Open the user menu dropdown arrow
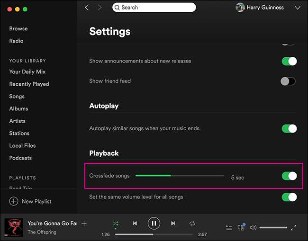Image resolution: width=308 pixels, height=241 pixels. pos(297,8)
